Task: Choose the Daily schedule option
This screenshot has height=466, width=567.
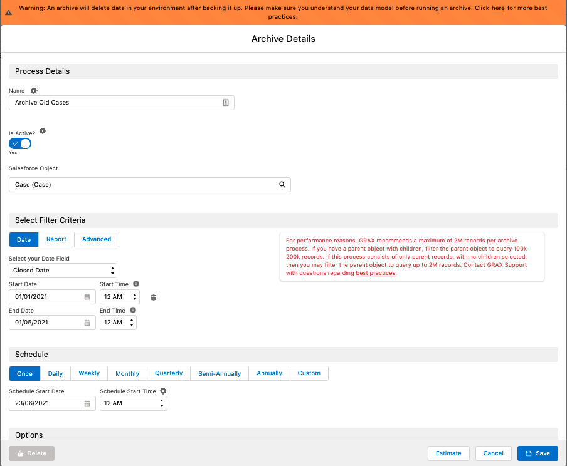Action: click(55, 373)
